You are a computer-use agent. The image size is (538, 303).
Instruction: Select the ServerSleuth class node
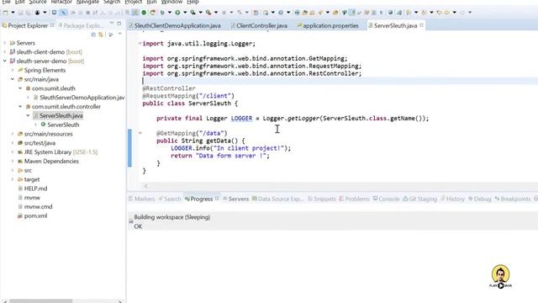63,125
